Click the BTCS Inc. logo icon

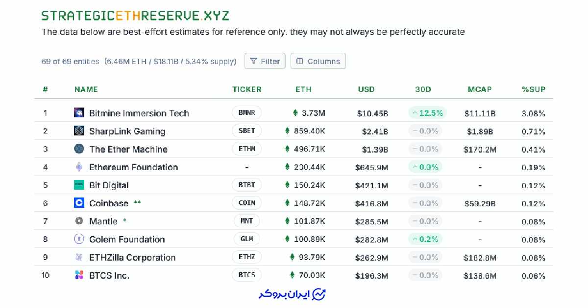79,275
